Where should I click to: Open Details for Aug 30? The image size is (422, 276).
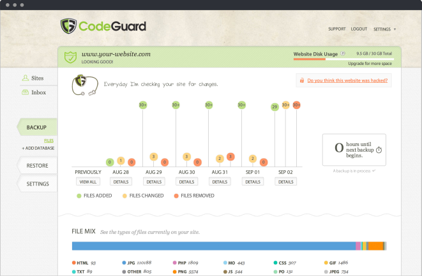187,182
